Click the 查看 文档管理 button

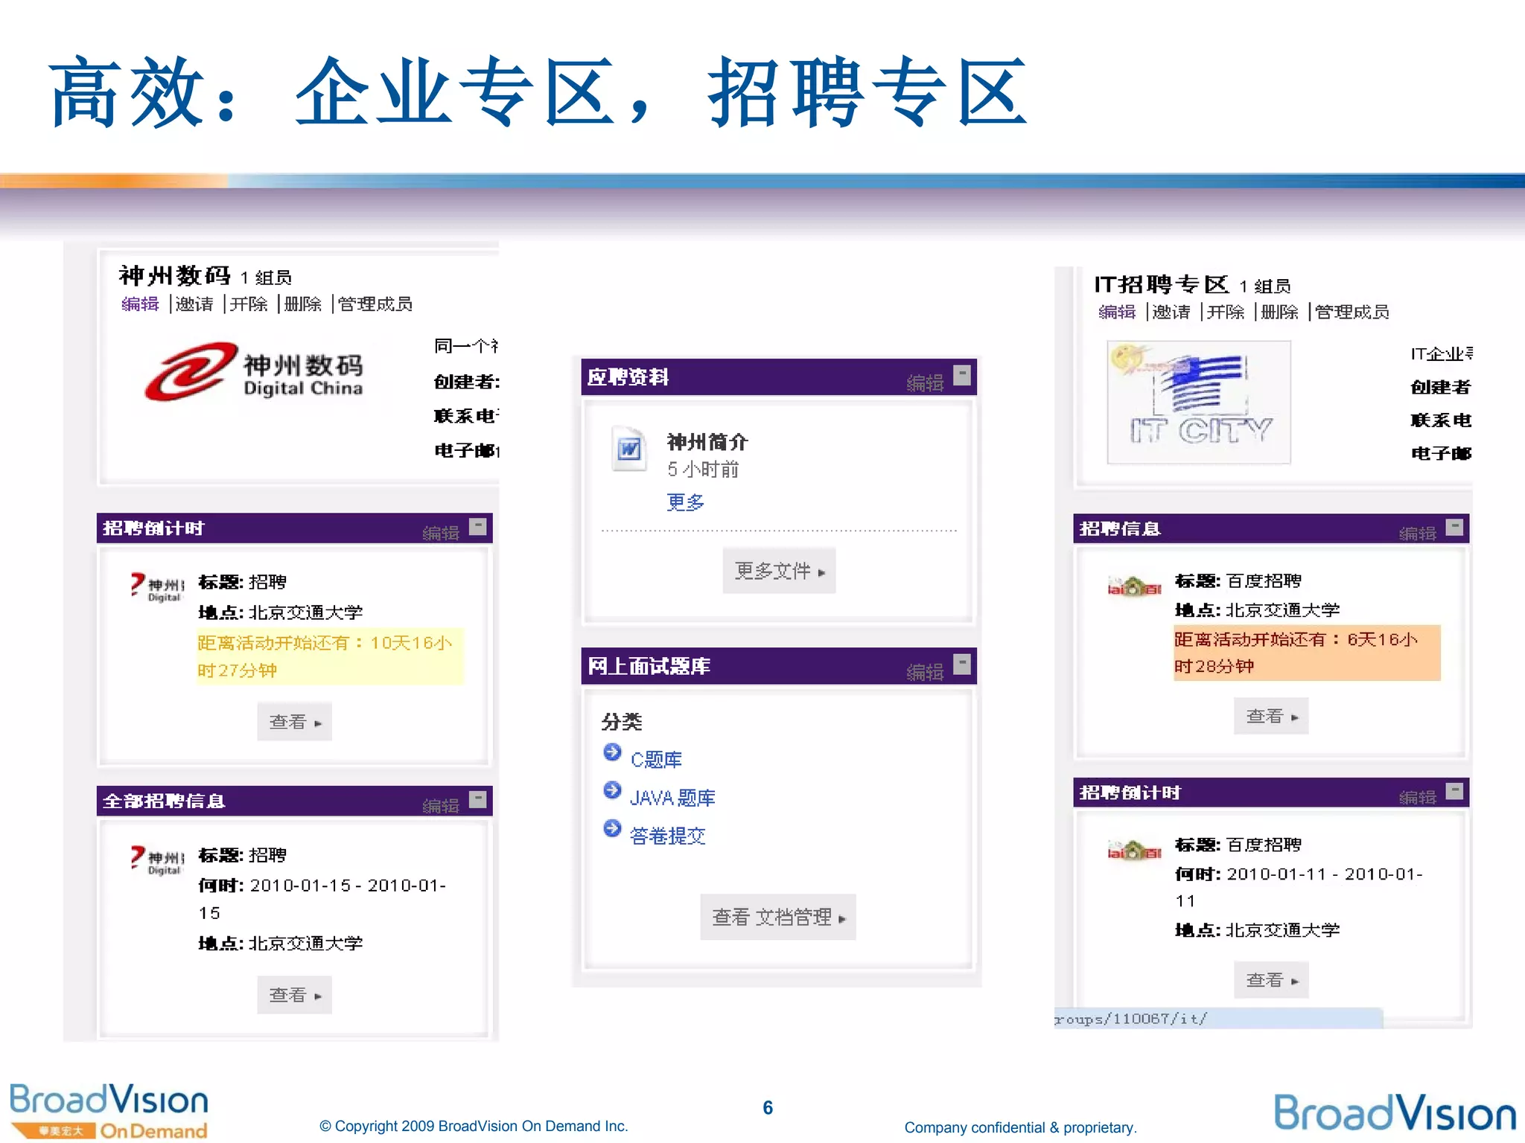[777, 917]
